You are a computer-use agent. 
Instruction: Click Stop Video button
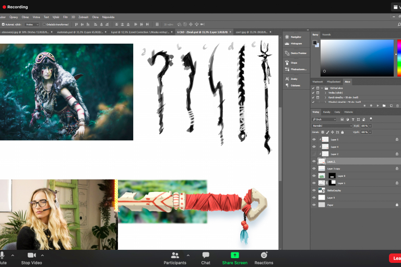pos(32,257)
